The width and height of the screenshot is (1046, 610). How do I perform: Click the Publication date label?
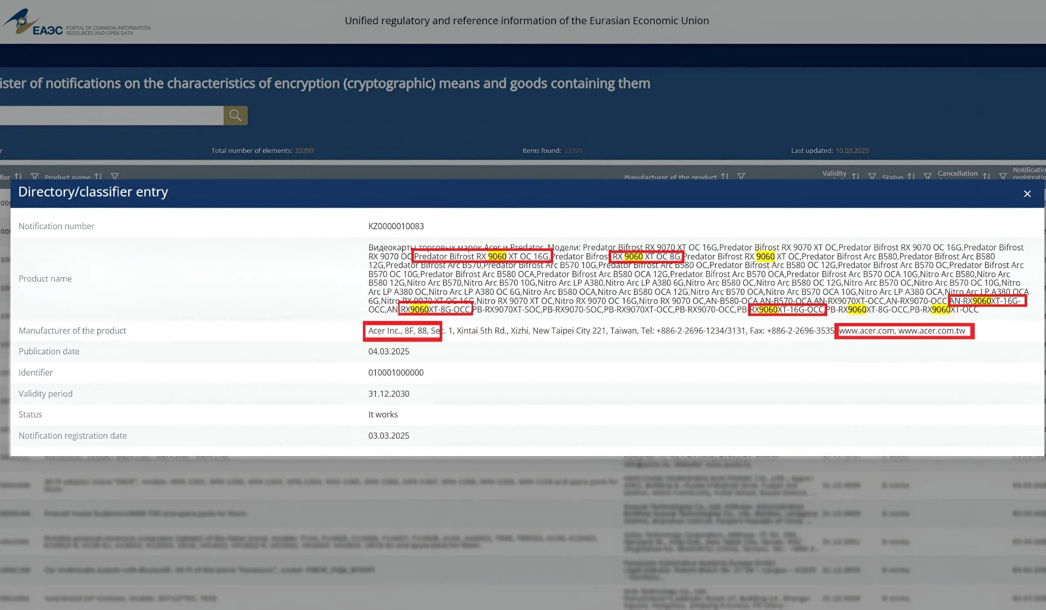click(x=49, y=352)
